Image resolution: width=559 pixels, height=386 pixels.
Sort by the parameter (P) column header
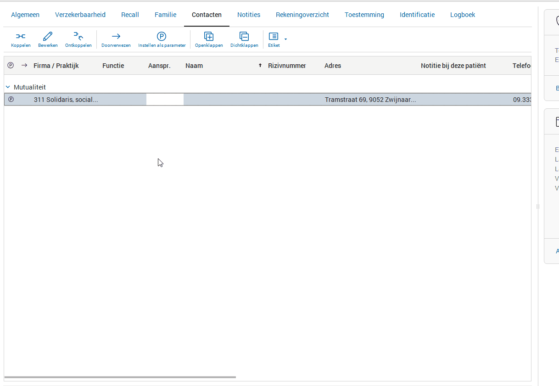point(11,65)
